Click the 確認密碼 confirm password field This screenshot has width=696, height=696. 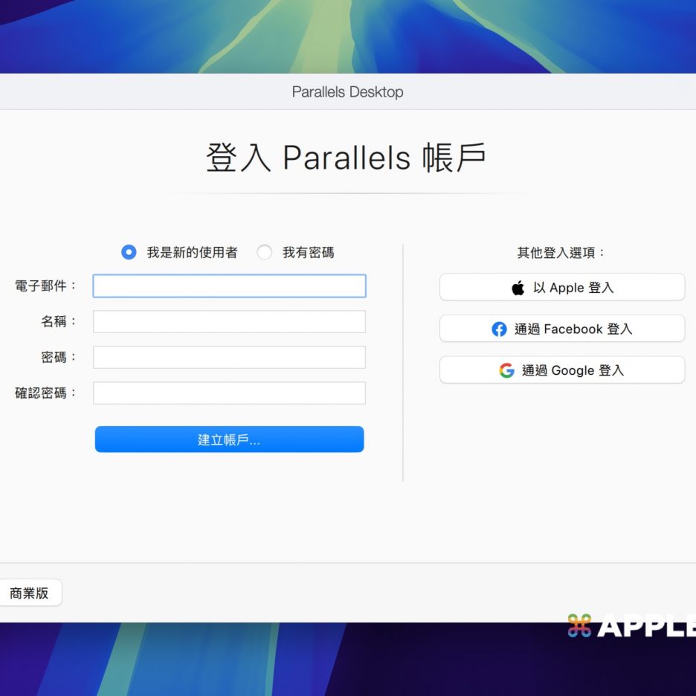pyautogui.click(x=229, y=393)
